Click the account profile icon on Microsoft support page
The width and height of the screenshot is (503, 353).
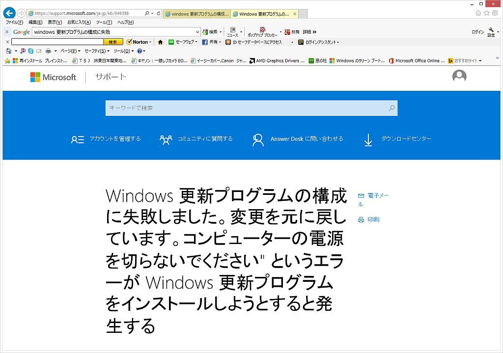point(459,76)
